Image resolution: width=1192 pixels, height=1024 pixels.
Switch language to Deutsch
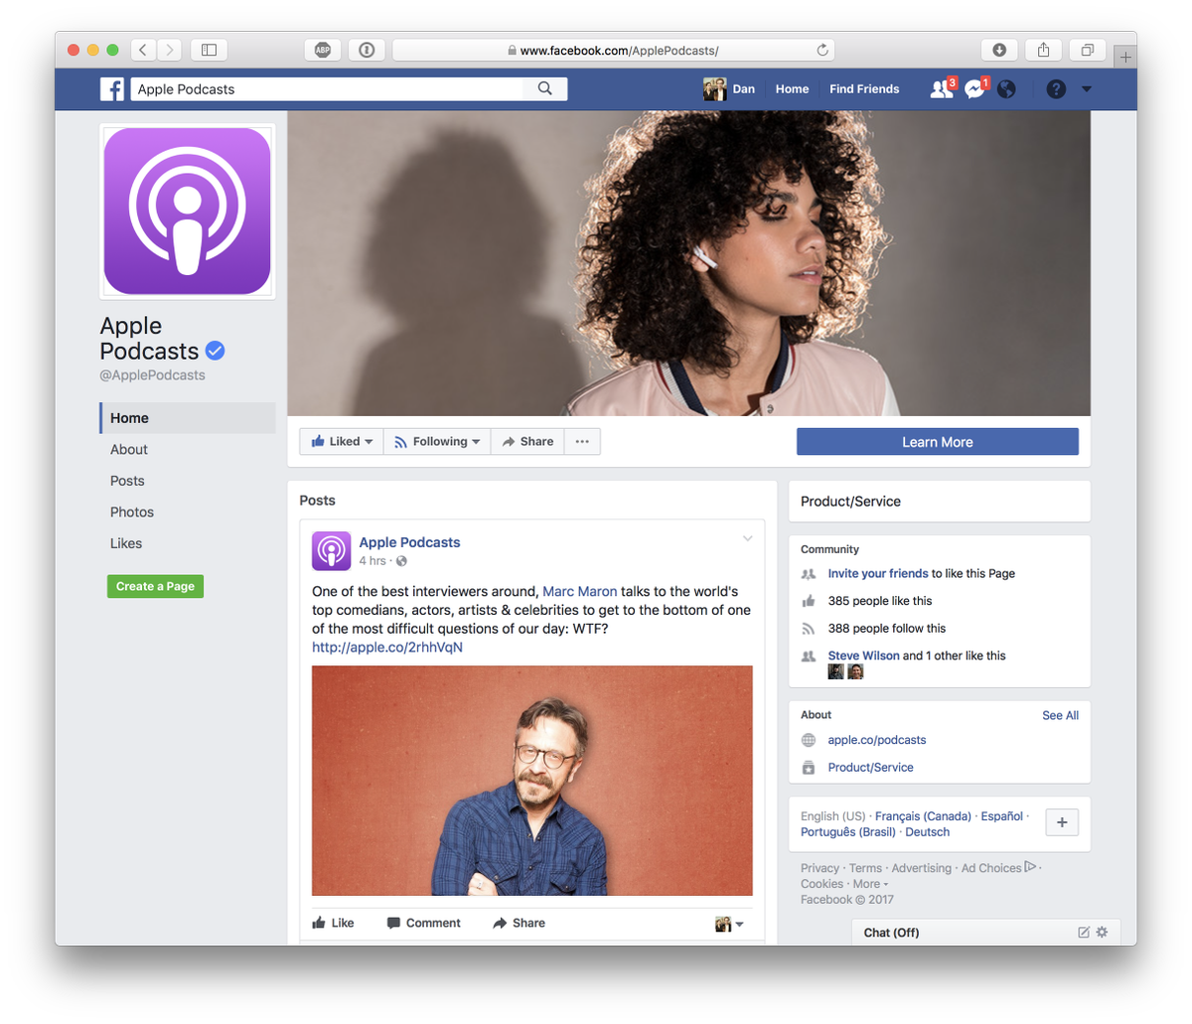click(928, 832)
